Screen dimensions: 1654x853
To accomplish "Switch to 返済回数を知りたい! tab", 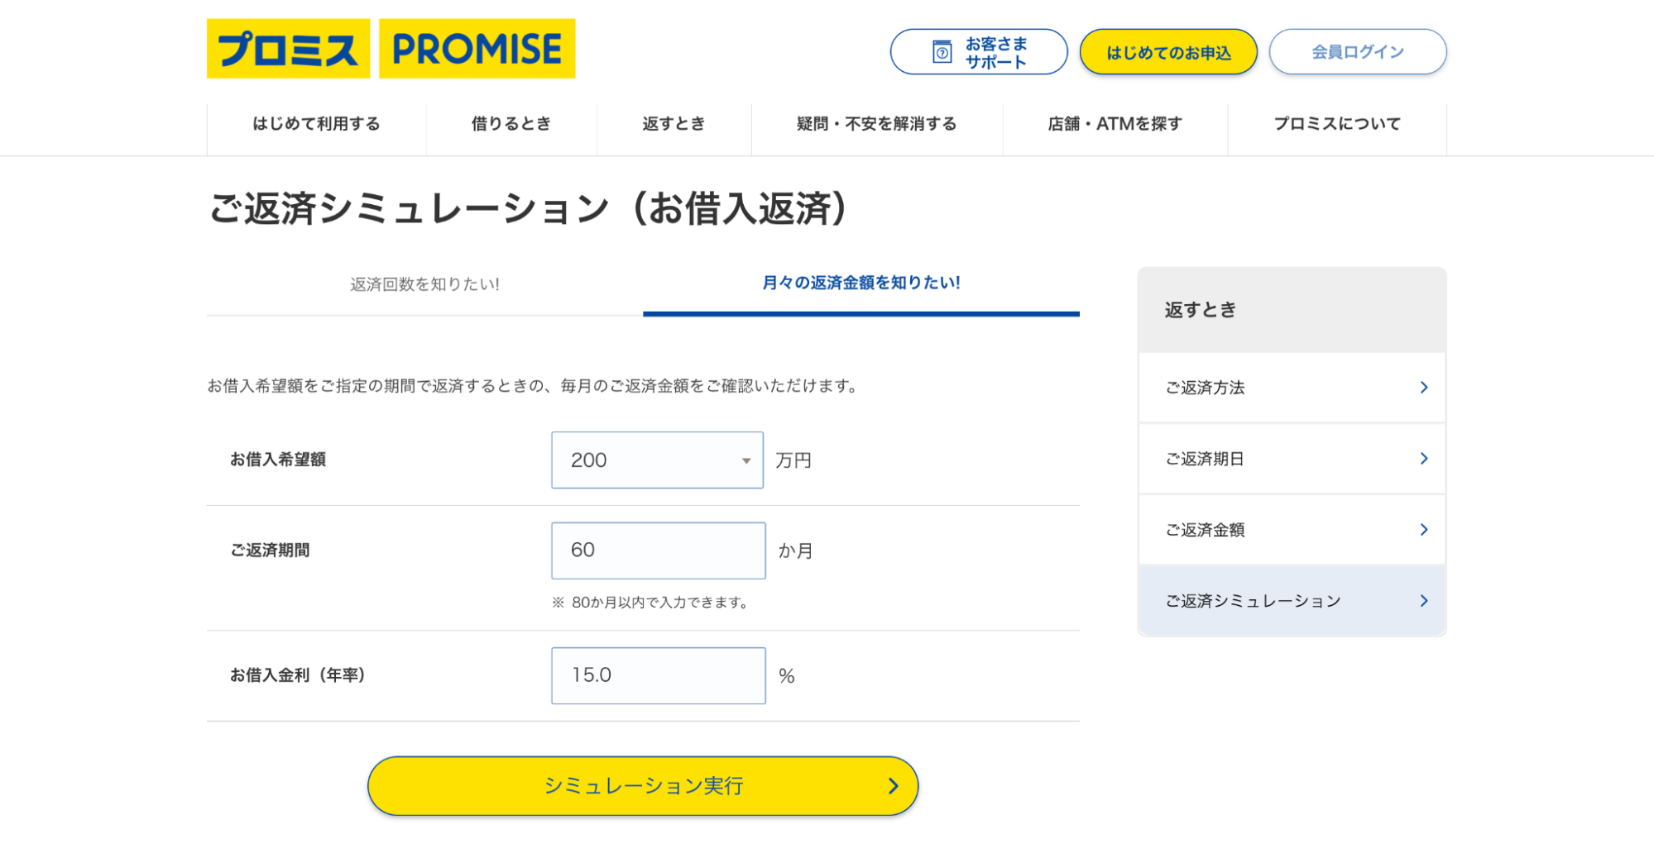I will 424,284.
